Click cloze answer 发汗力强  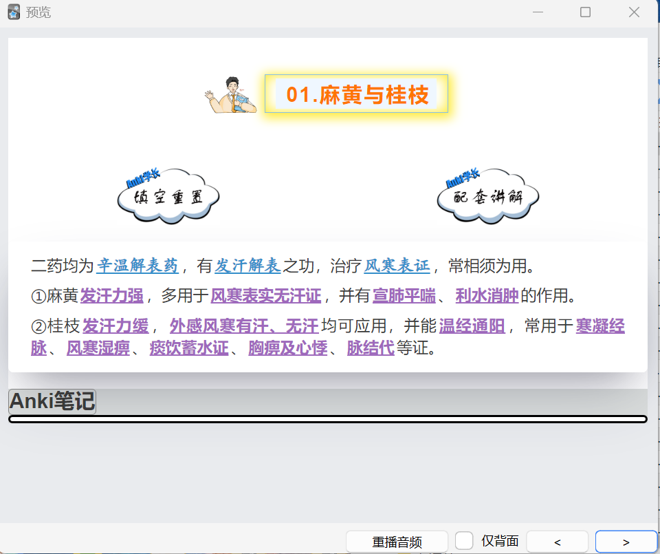(112, 296)
